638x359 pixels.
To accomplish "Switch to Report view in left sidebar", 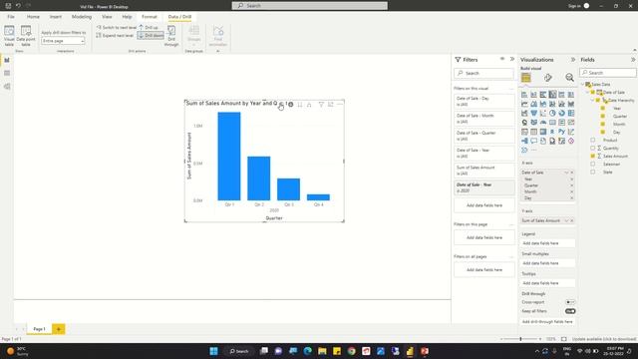I will (x=7, y=60).
